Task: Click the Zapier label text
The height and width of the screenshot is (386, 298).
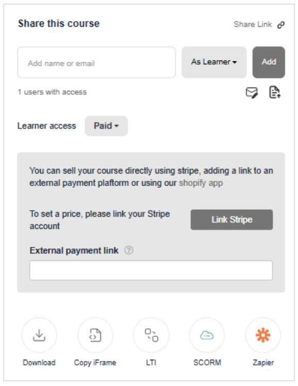Action: click(263, 363)
